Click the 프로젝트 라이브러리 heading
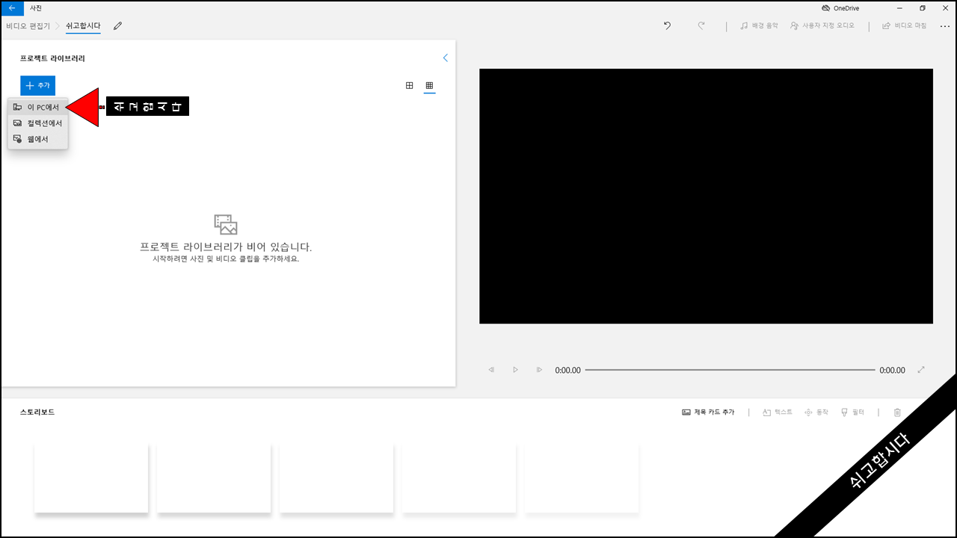This screenshot has height=538, width=957. (52, 58)
